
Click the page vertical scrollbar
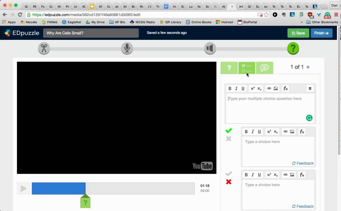pos(339,91)
